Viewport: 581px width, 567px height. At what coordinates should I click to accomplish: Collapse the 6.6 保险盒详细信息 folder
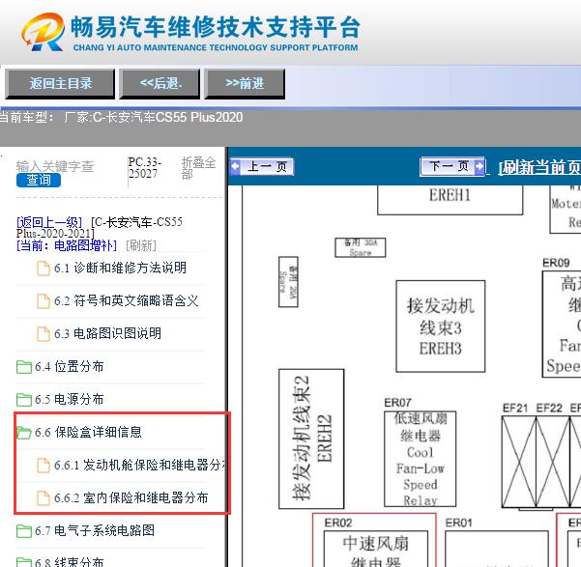pos(88,432)
